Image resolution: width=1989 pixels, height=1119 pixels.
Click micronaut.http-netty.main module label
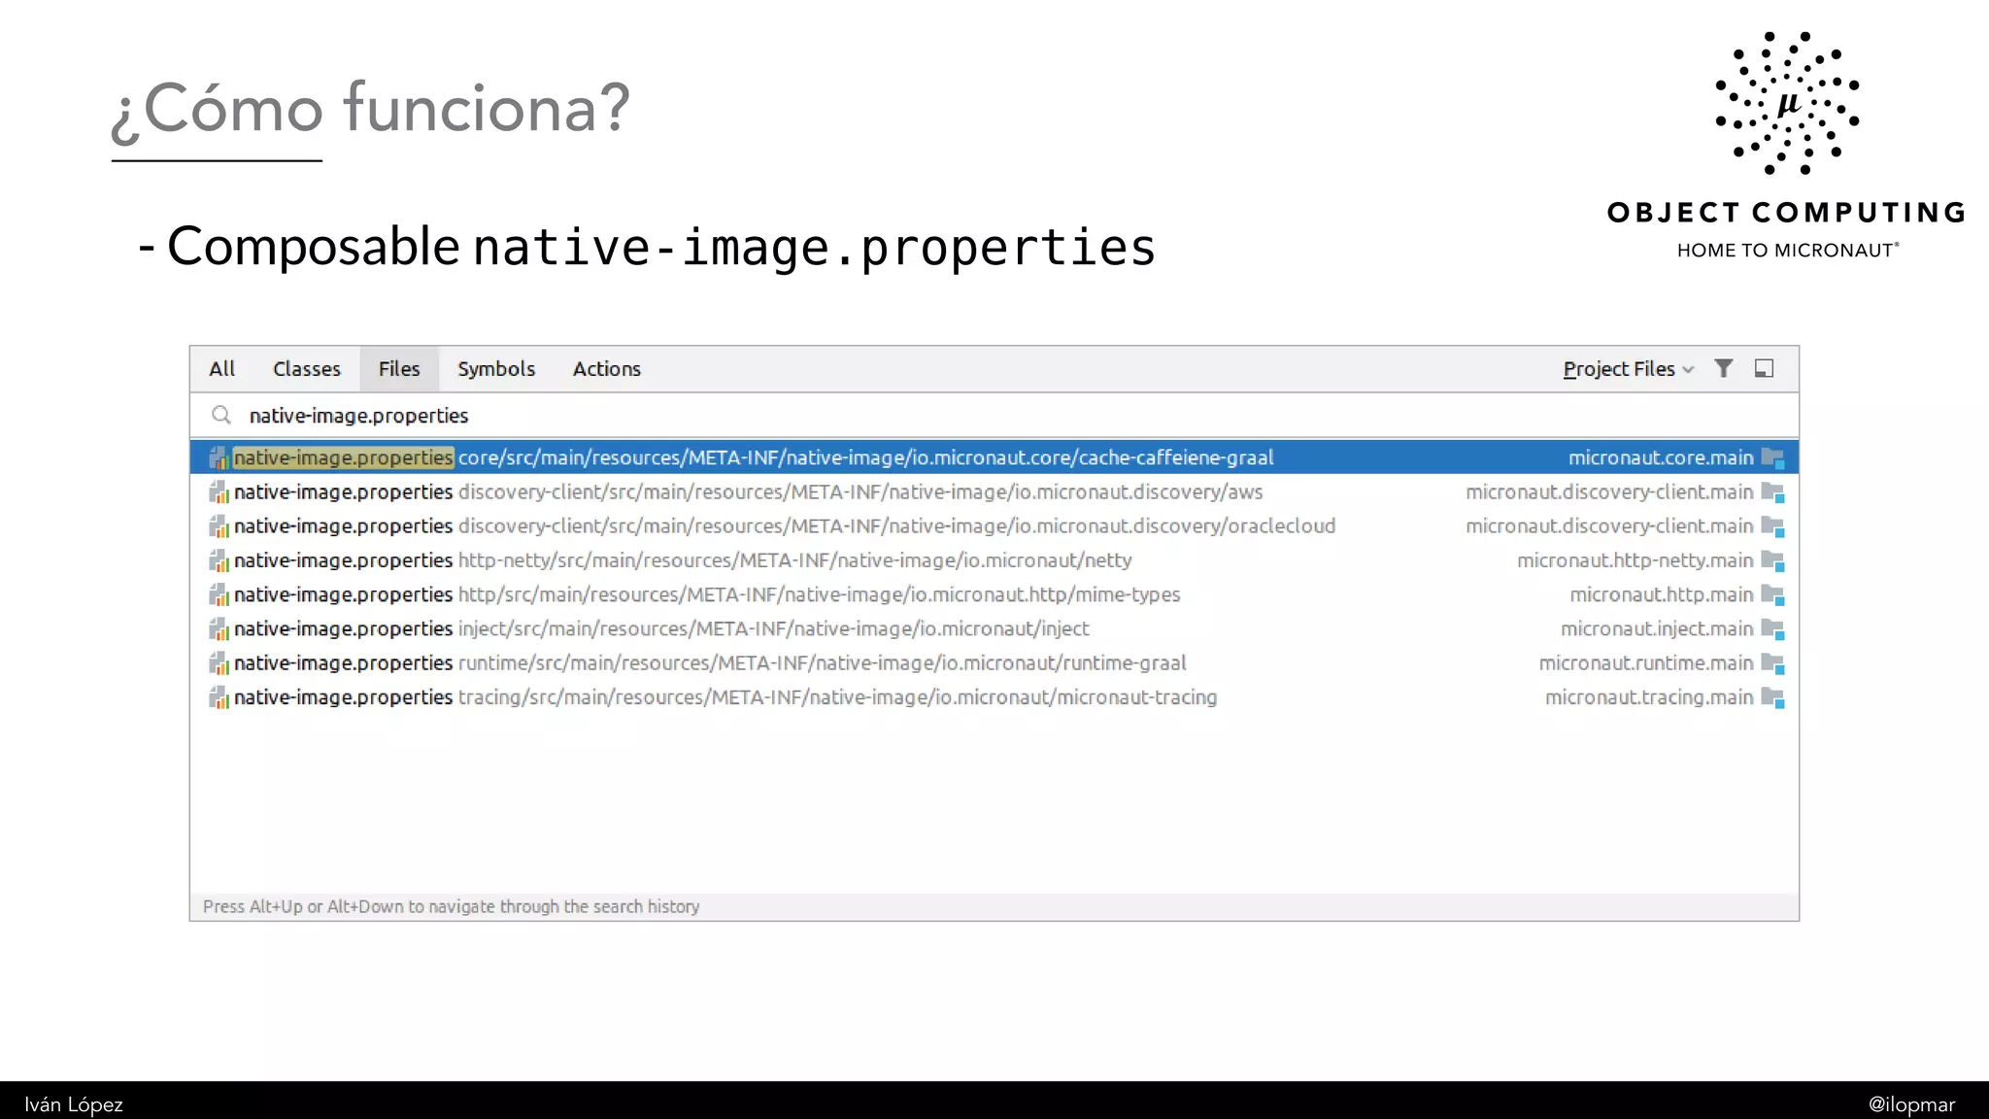click(1635, 560)
